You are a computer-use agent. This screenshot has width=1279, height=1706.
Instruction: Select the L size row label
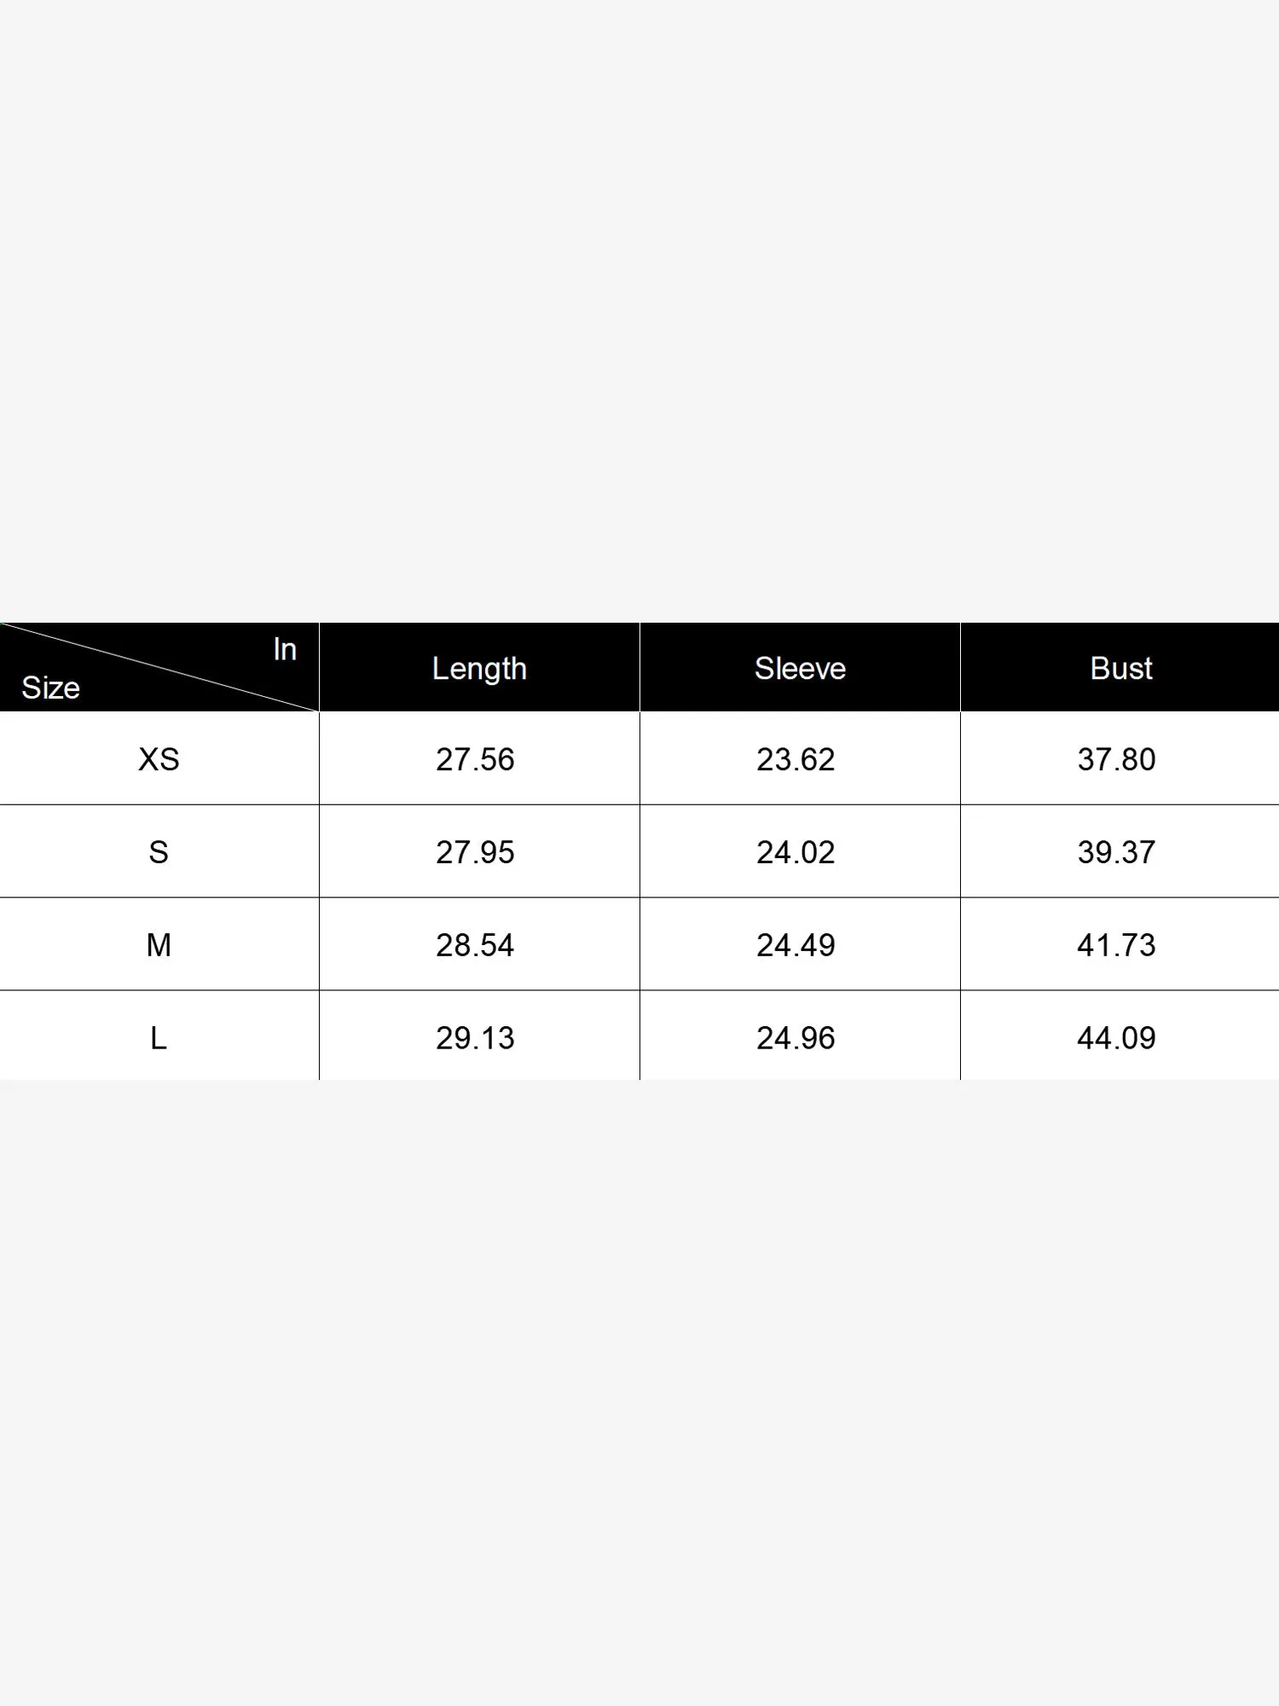pyautogui.click(x=159, y=1038)
